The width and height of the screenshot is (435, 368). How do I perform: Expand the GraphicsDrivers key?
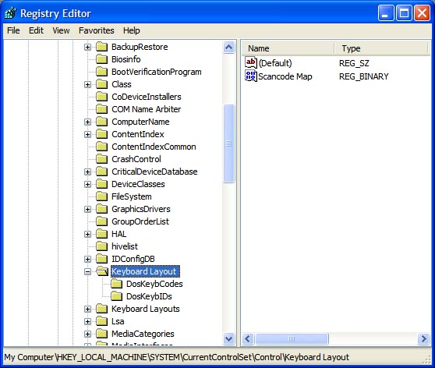tap(87, 209)
